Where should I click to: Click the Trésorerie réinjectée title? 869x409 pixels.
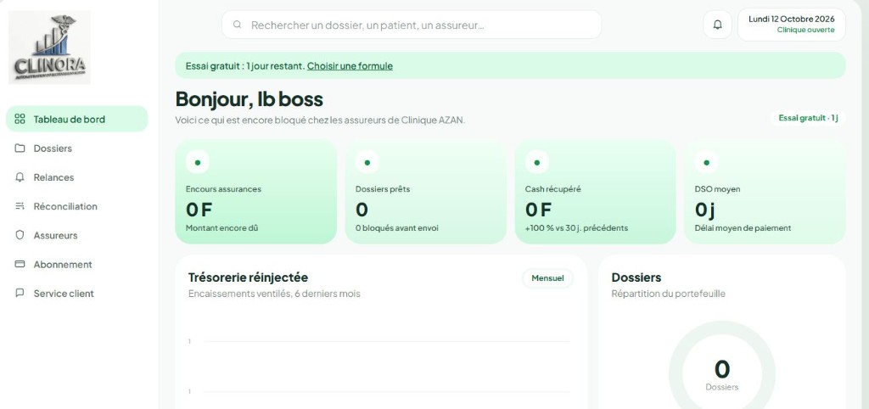point(248,277)
